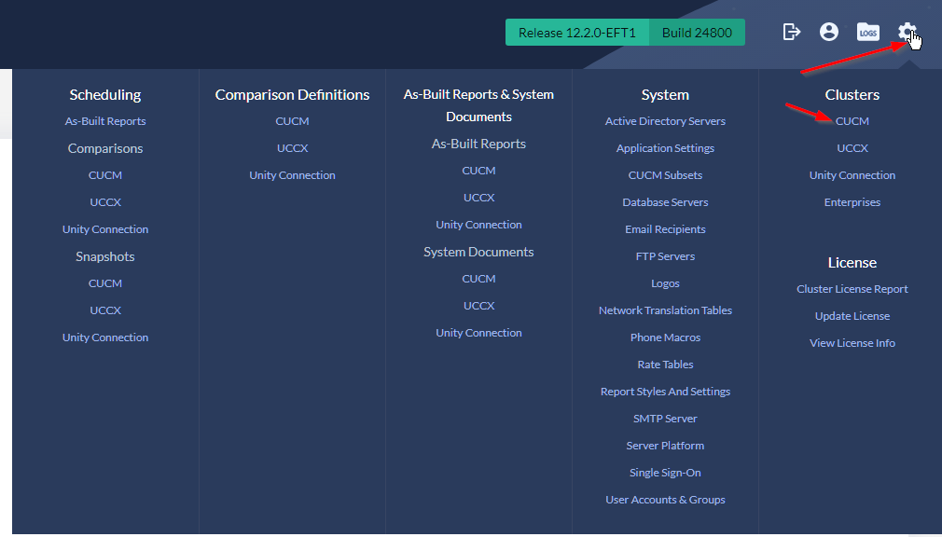The height and width of the screenshot is (537, 942).
Task: Click the System Documents subheading
Action: [x=478, y=252]
